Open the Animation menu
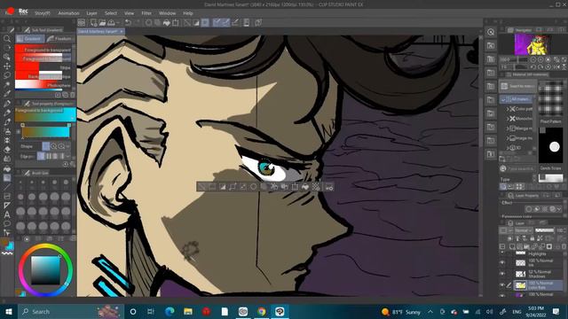 click(68, 13)
